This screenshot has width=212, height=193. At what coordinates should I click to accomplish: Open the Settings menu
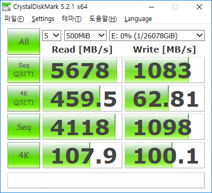43,19
